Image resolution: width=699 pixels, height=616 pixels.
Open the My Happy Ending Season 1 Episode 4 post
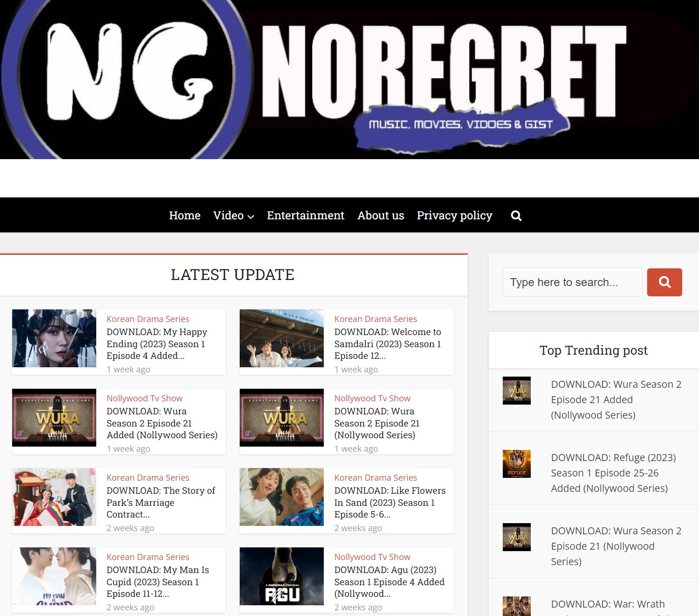coord(157,344)
